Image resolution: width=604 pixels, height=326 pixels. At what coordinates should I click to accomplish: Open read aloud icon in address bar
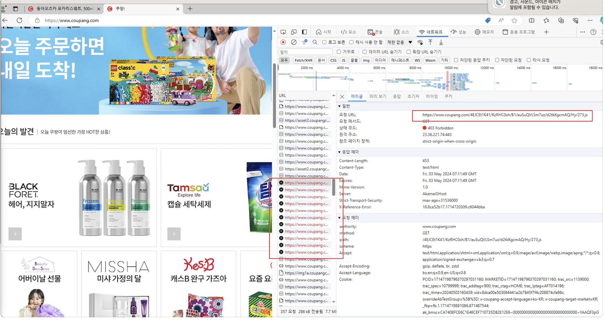[x=501, y=20]
